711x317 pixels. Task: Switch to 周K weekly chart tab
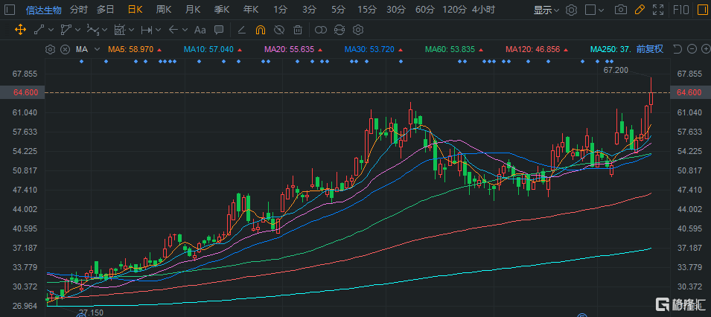click(163, 10)
